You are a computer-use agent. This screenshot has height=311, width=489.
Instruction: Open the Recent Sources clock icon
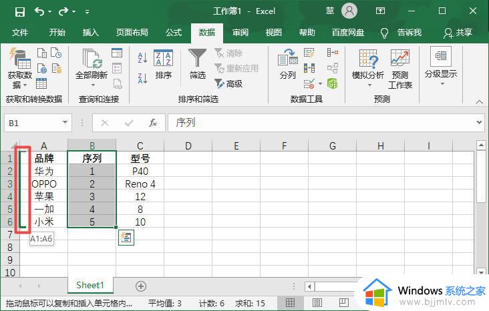point(56,53)
